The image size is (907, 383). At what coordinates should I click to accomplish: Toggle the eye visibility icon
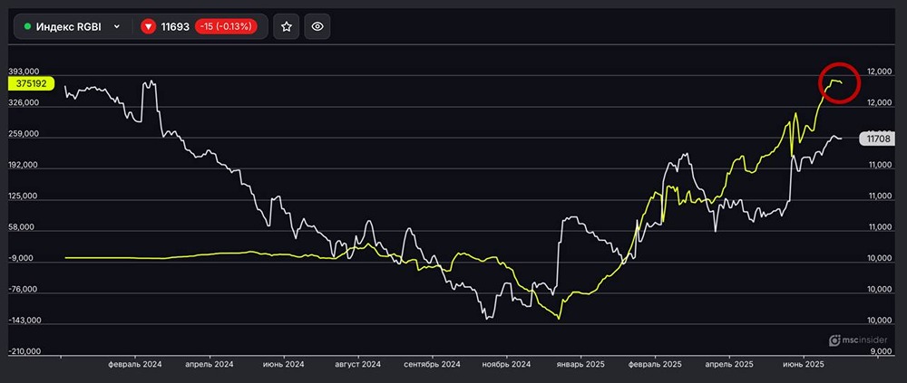[317, 27]
